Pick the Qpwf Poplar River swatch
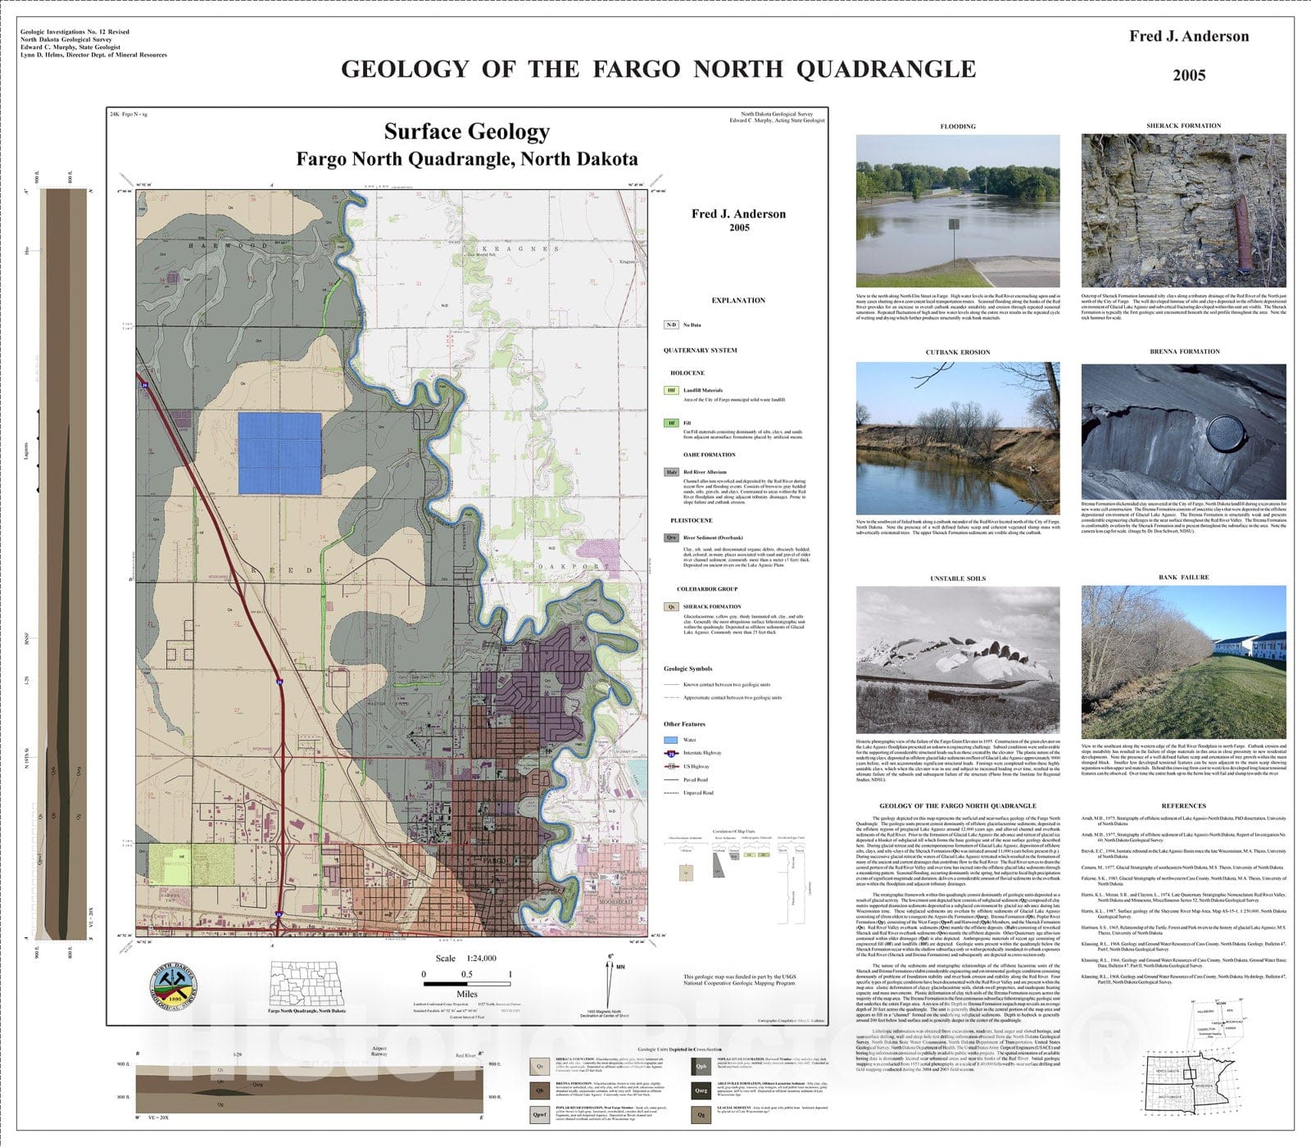The height and width of the screenshot is (1147, 1311). (539, 1114)
